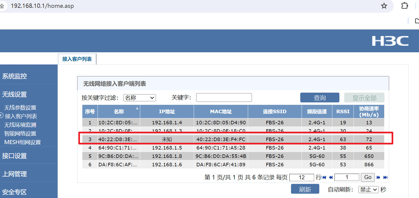Open 安全专区 in the sidebar

point(14,192)
